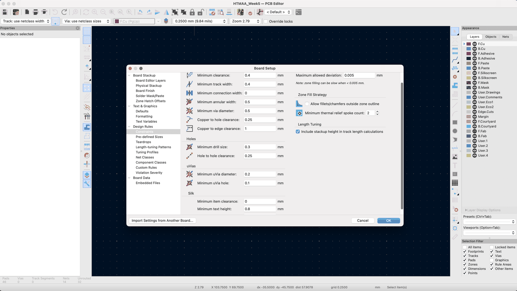
Task: Check the Override locks checkbox
Action: pos(266,21)
